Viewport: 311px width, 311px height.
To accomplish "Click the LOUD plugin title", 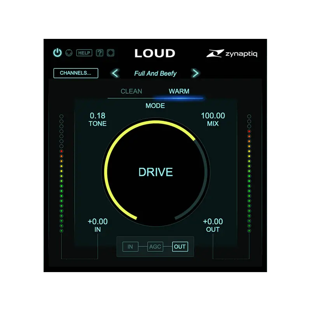I will coord(155,53).
